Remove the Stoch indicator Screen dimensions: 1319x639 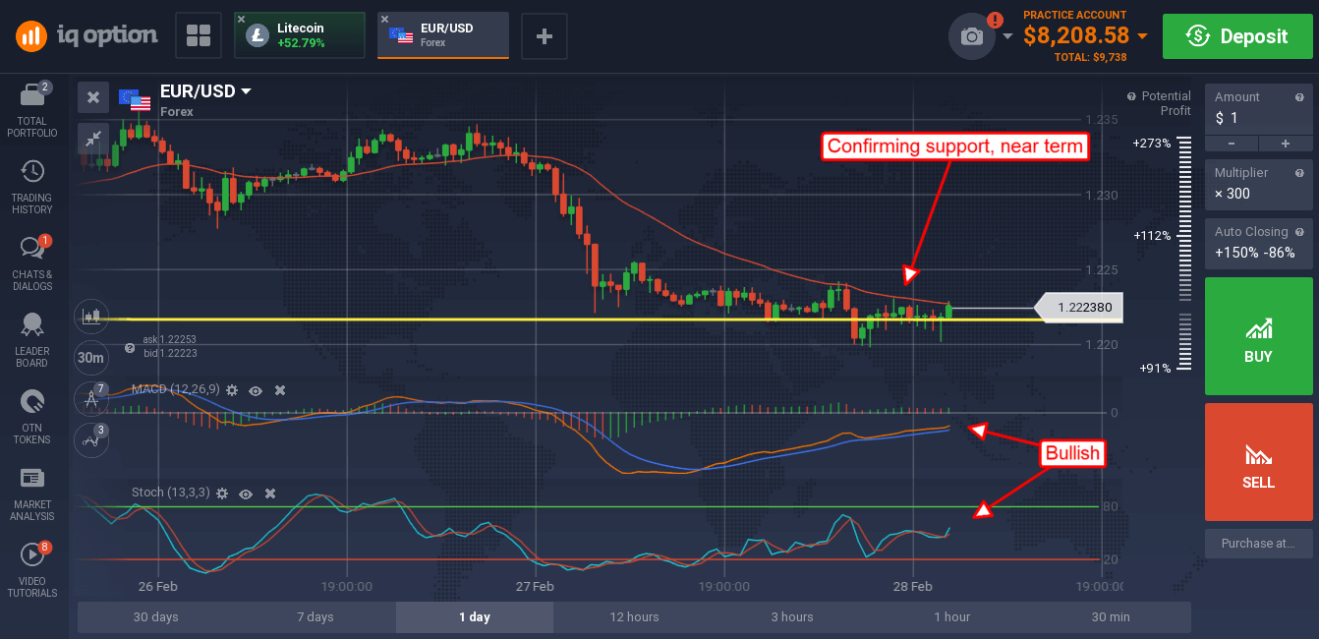[x=270, y=493]
